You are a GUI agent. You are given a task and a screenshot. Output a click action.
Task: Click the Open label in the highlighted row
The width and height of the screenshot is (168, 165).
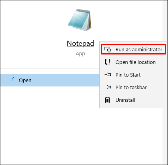point(25,81)
